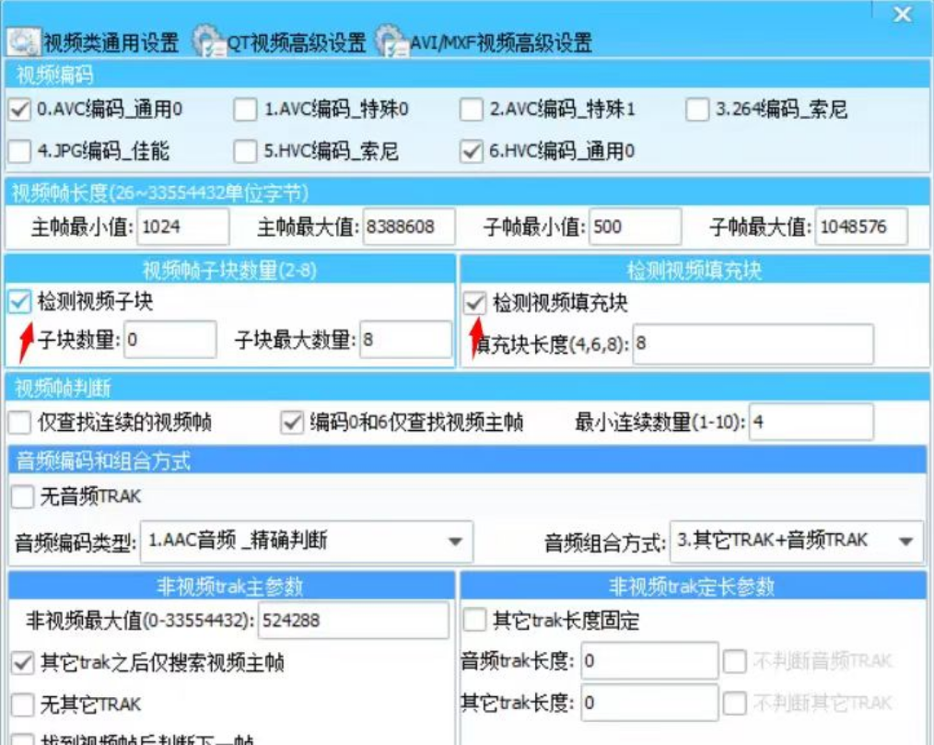The height and width of the screenshot is (745, 934).
Task: Close the settings dialog window
Action: point(902,14)
